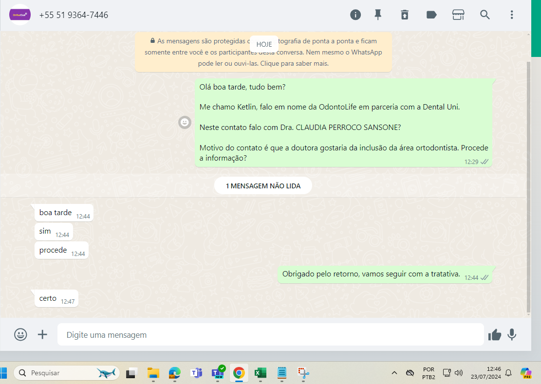This screenshot has width=541, height=384.
Task: Open the new Teams app with NEW badge
Action: [218, 373]
